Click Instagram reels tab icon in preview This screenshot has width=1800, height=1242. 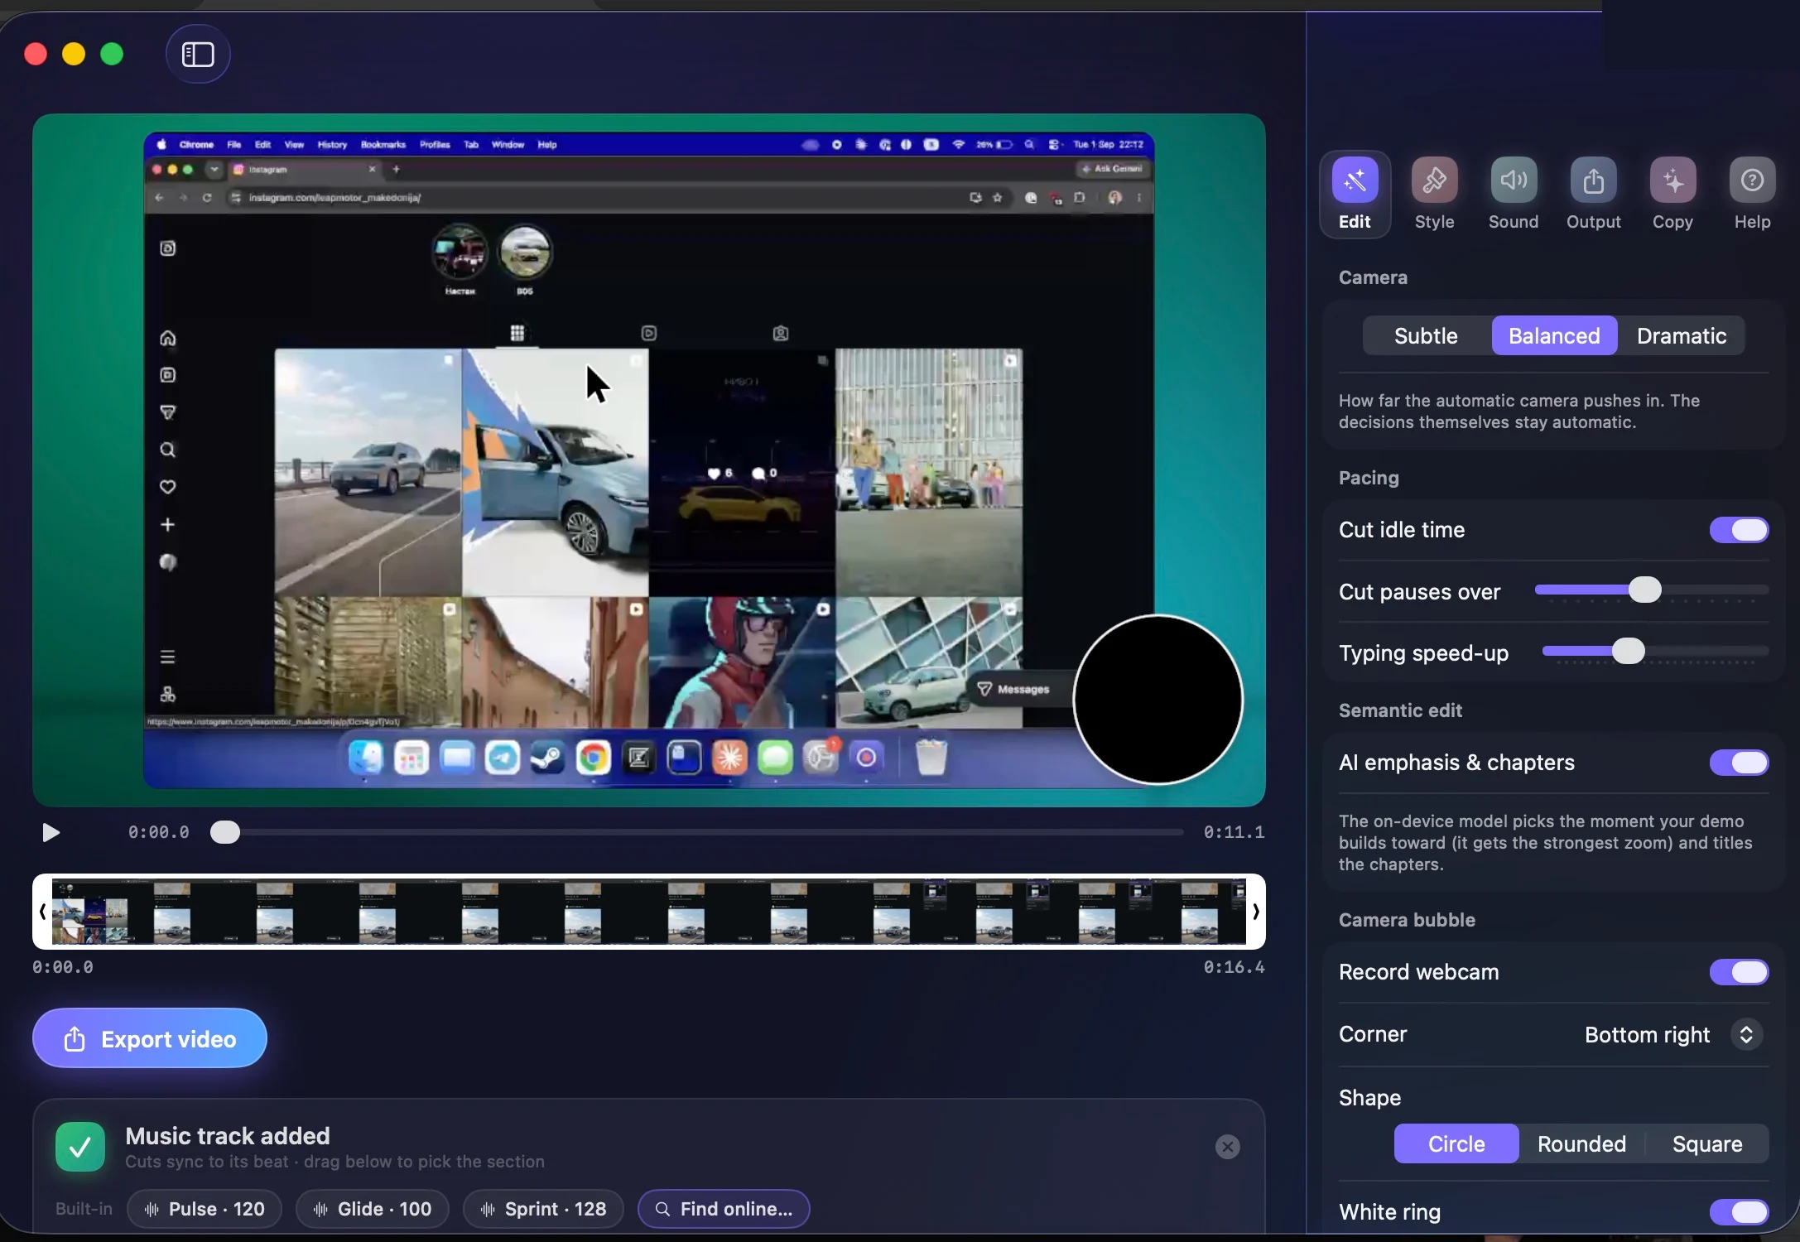[648, 333]
